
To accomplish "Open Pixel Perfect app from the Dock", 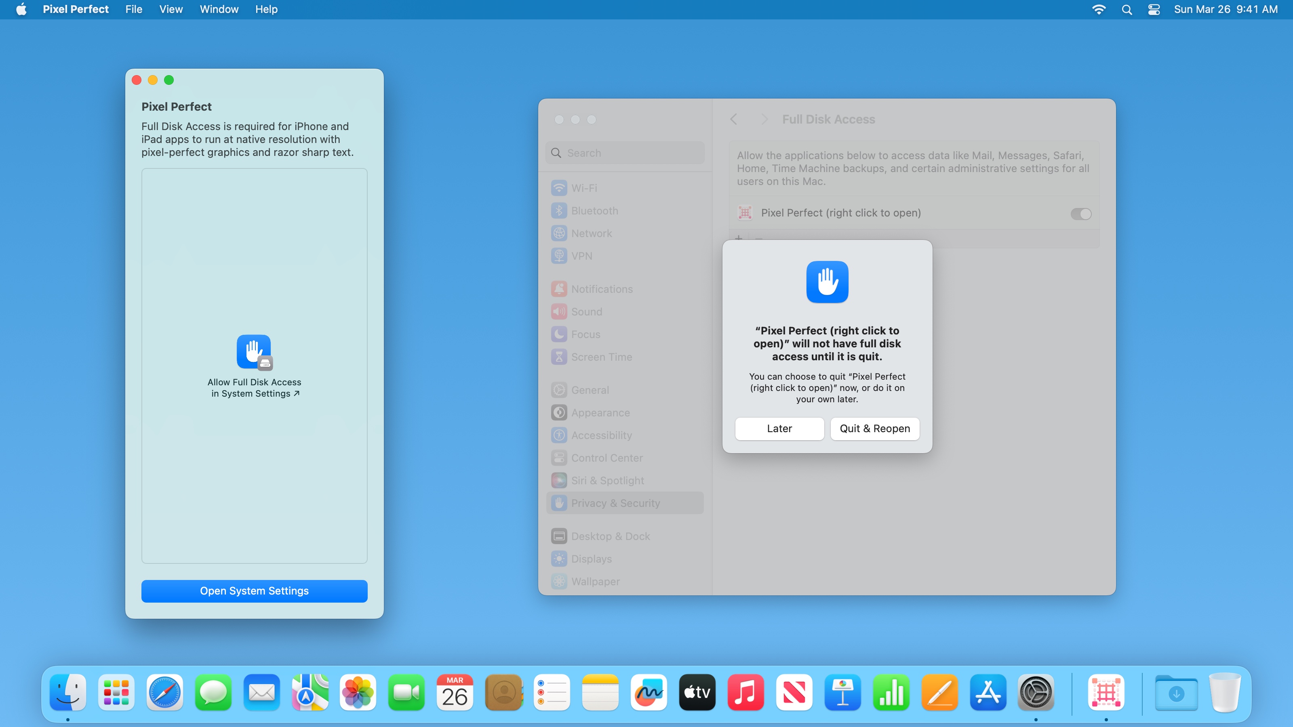I will tap(1106, 693).
